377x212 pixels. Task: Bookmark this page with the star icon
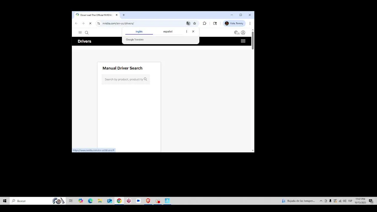coord(194,23)
